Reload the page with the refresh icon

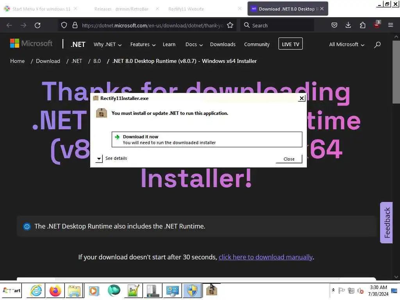[37, 25]
